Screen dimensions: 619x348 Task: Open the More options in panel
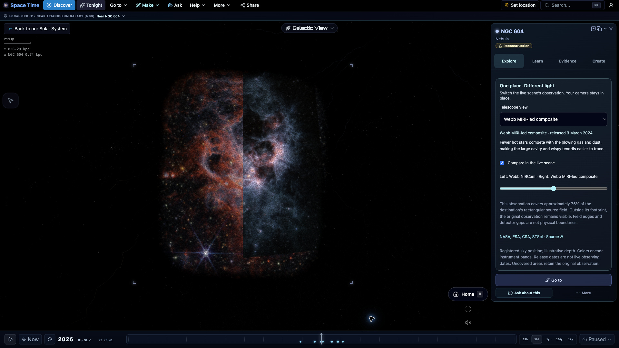[x=583, y=293]
